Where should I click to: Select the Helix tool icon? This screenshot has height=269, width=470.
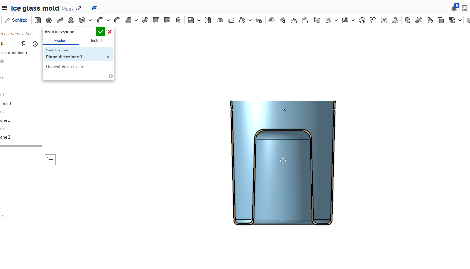[345, 20]
